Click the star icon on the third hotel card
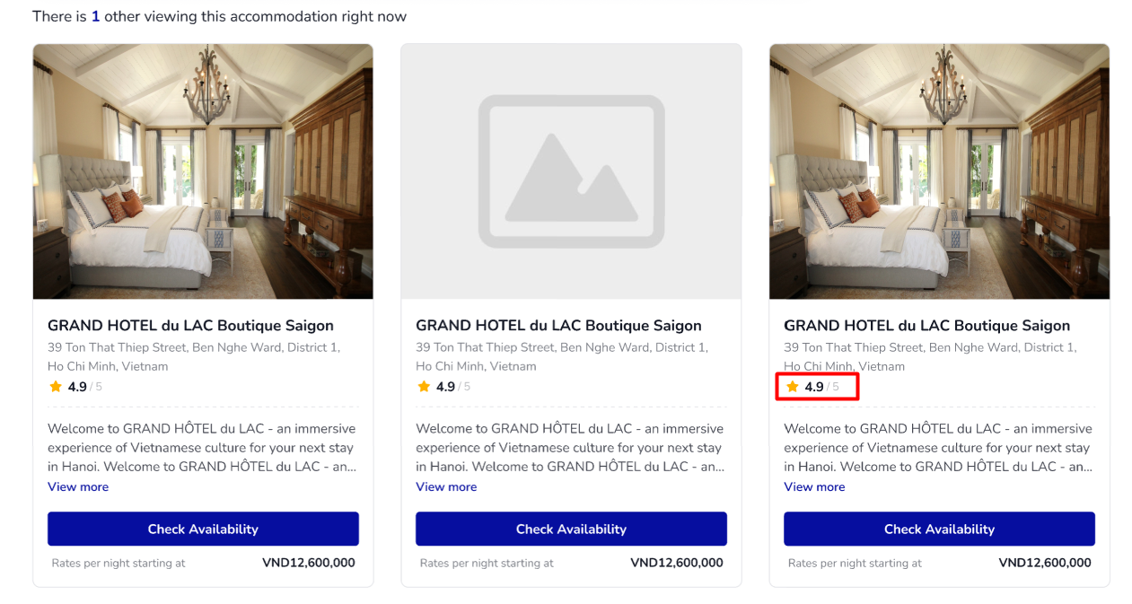 792,387
